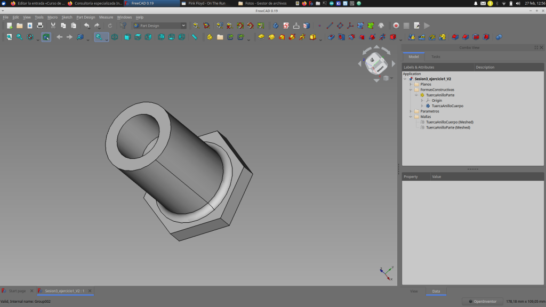Image resolution: width=546 pixels, height=307 pixels.
Task: Click the Execute macro play icon
Action: tap(427, 26)
